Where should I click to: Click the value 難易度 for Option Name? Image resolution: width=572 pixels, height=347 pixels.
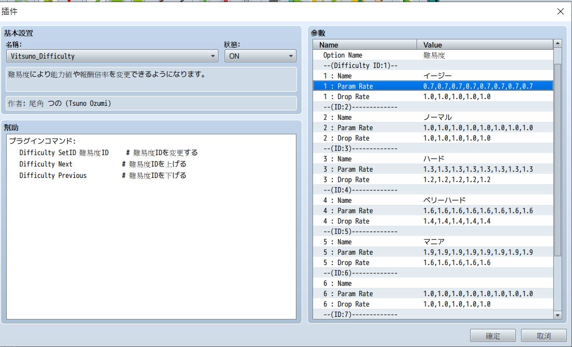(x=434, y=55)
